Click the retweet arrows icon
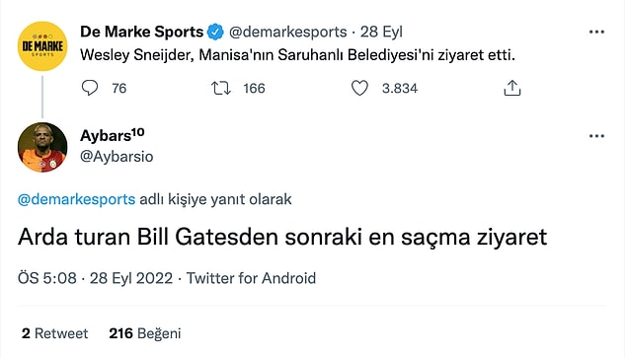627x358 pixels. pyautogui.click(x=221, y=88)
